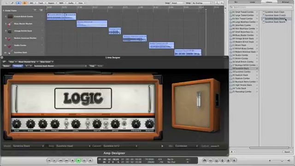Select the Sunshine Stack Clean preset

(x=274, y=12)
